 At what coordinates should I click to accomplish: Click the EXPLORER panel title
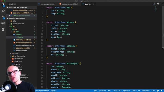(12, 4)
